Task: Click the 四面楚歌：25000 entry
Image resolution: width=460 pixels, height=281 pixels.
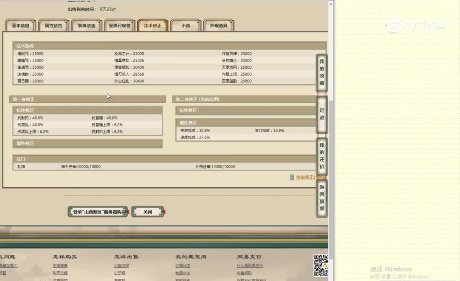Action: click(x=237, y=81)
